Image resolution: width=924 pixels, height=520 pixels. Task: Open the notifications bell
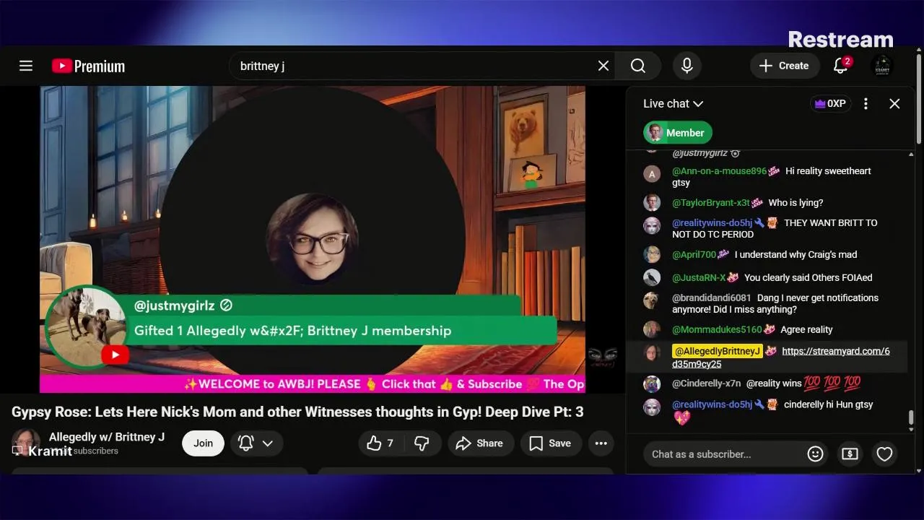(x=840, y=66)
